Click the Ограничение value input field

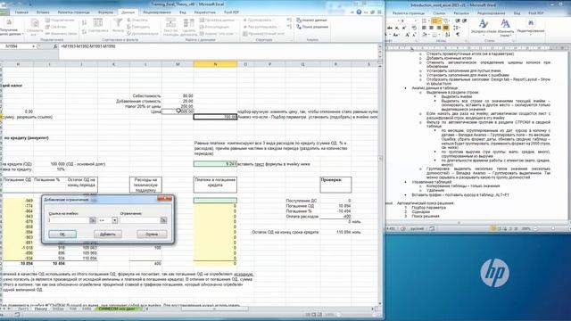tap(140, 220)
